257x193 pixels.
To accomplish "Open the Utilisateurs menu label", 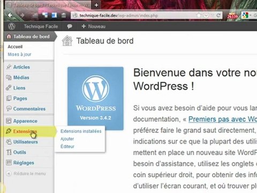I will (x=26, y=142).
